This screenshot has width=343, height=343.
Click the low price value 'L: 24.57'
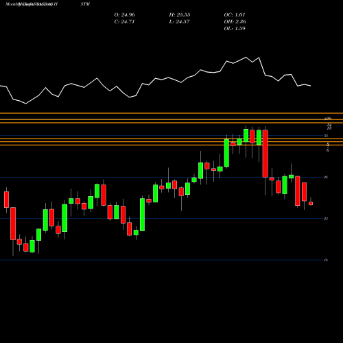click(x=179, y=22)
